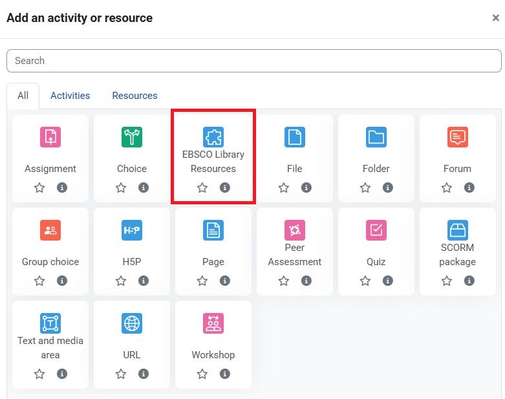Star the Choice activity as favourite
The width and height of the screenshot is (505, 399).
[x=121, y=188]
